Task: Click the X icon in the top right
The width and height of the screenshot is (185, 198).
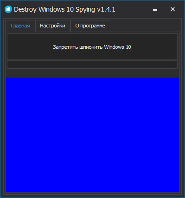Action: 172,9
